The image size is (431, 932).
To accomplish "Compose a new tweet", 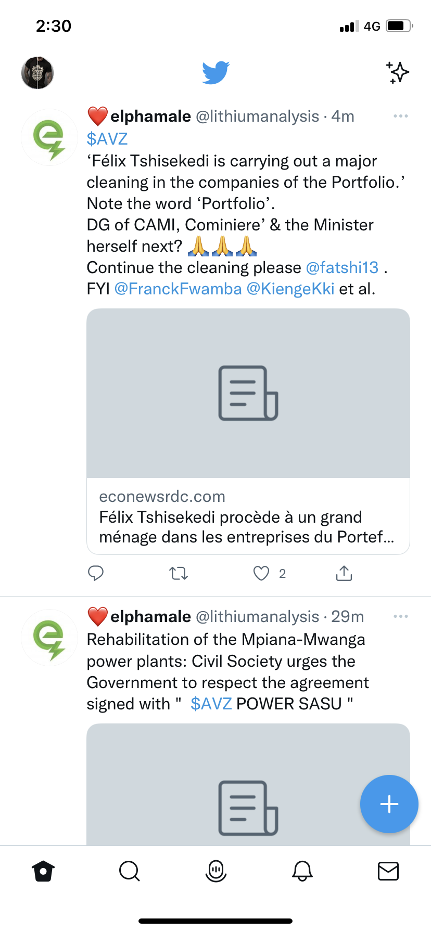I will point(389,804).
